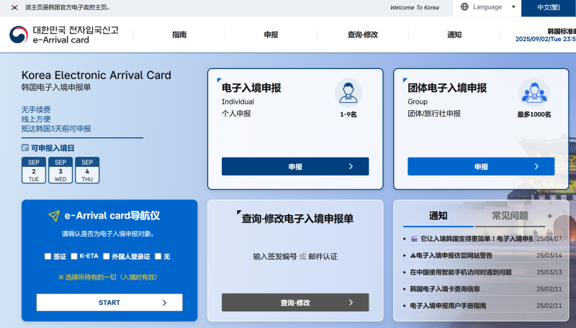576x328 pixels.
Task: Click the plus icon to view more notices
Action: [549, 216]
